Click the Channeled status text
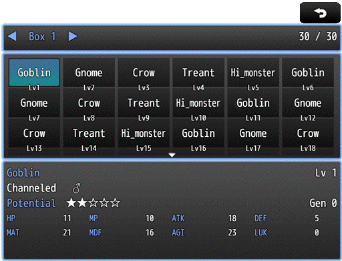The height and width of the screenshot is (261, 342). point(31,188)
